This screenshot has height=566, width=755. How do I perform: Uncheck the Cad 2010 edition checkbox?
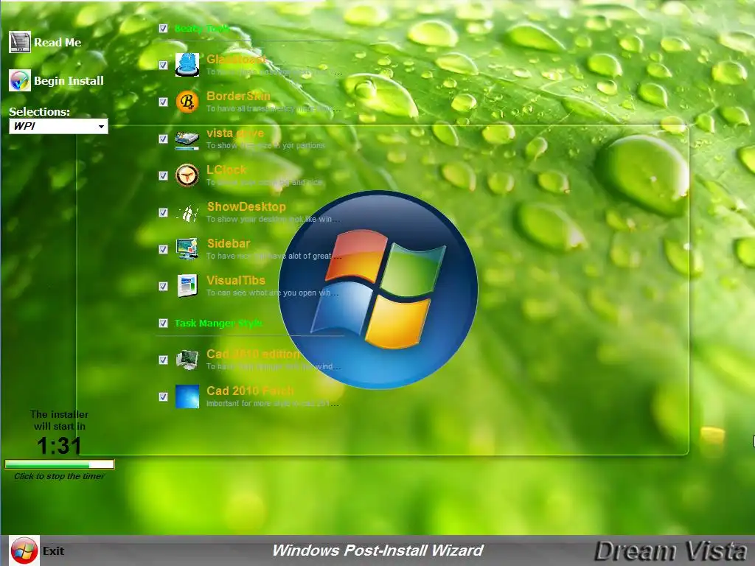pos(163,360)
